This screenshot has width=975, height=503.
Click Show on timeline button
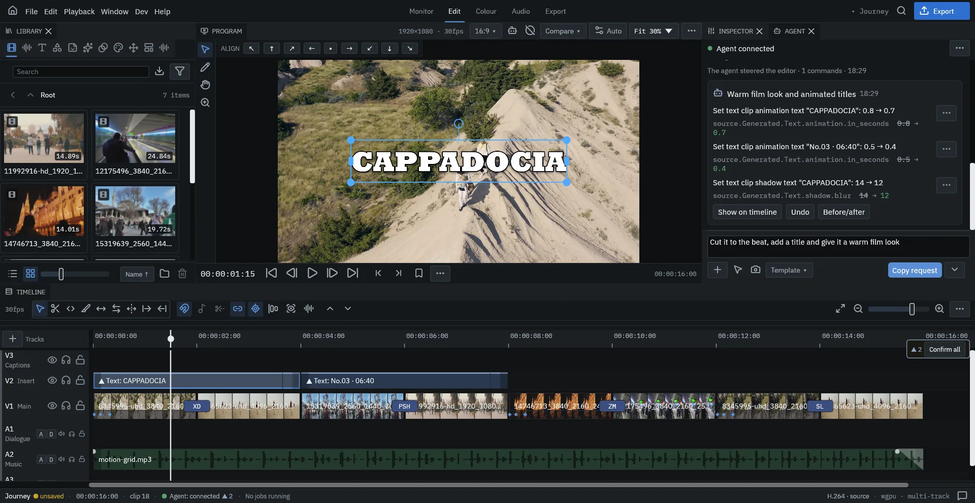tap(747, 212)
